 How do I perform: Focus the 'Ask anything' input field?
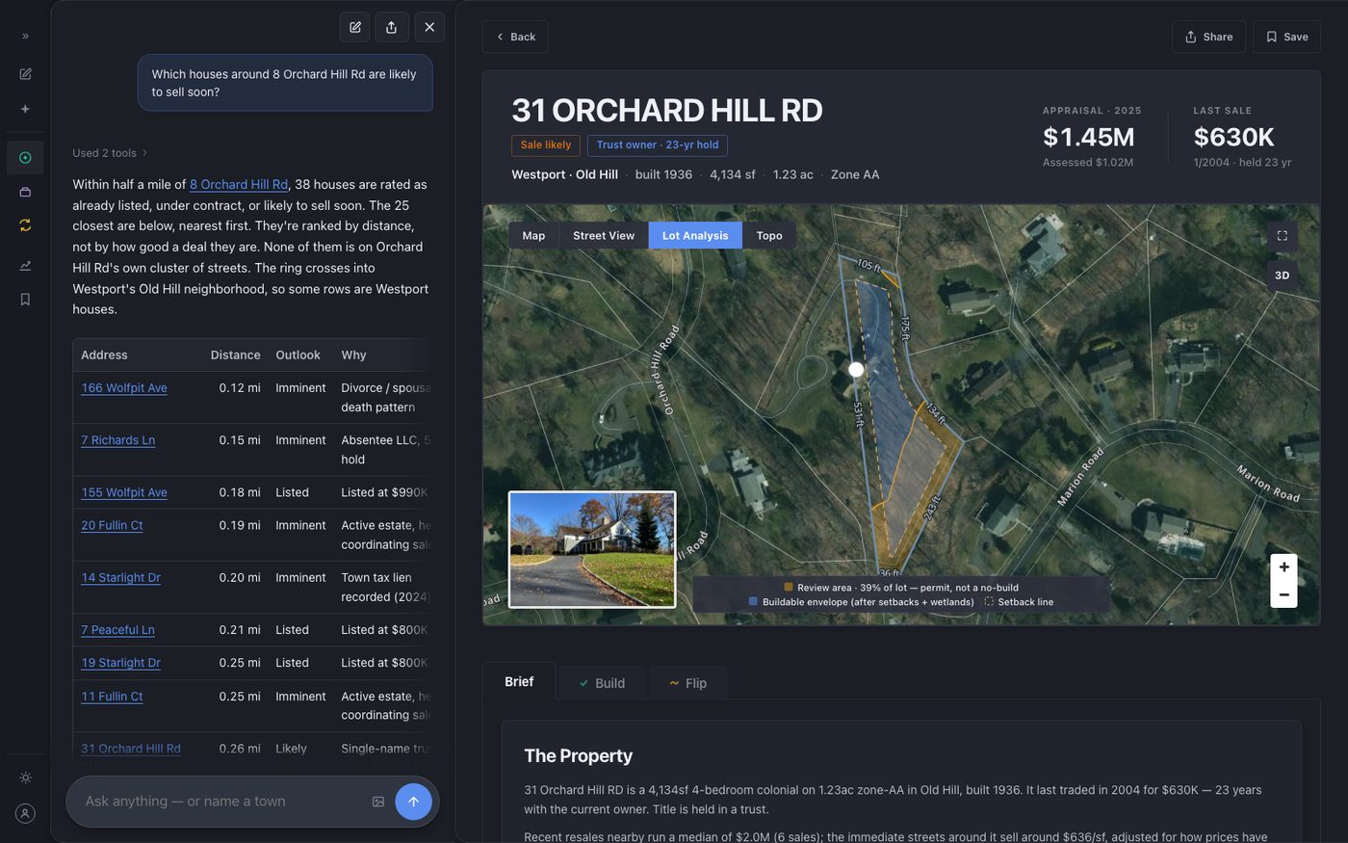221,802
